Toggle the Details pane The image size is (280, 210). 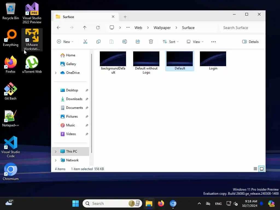coord(250,42)
